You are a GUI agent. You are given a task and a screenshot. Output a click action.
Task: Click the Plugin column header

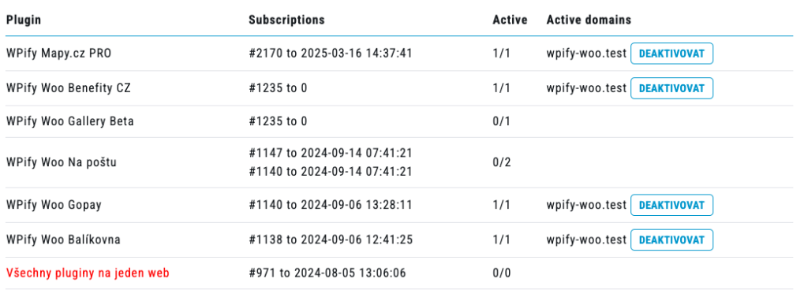pyautogui.click(x=24, y=20)
